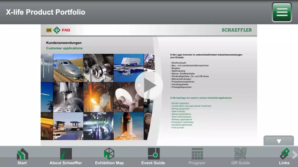The height and width of the screenshot is (167, 298).
Task: Select the high-speed train thumbnail
Action: tap(68, 68)
